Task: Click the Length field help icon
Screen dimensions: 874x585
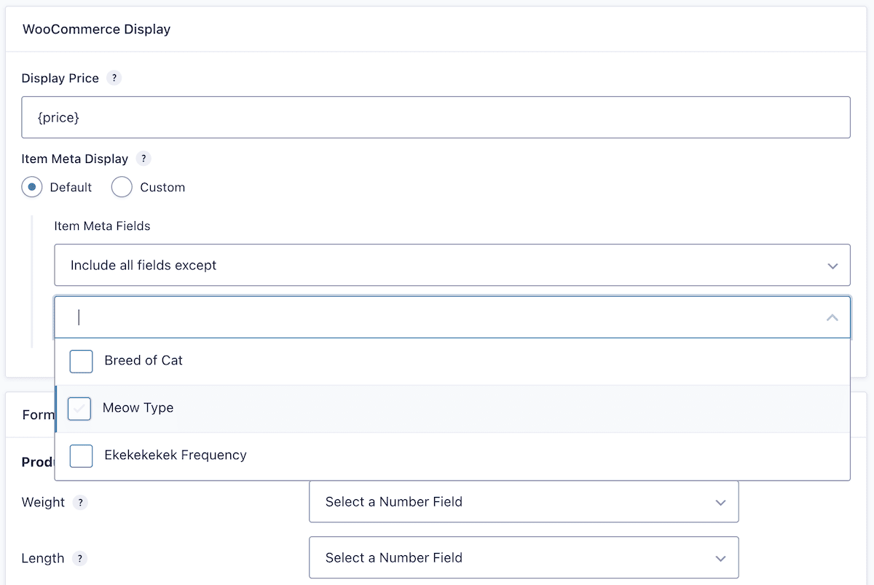Action: click(80, 558)
